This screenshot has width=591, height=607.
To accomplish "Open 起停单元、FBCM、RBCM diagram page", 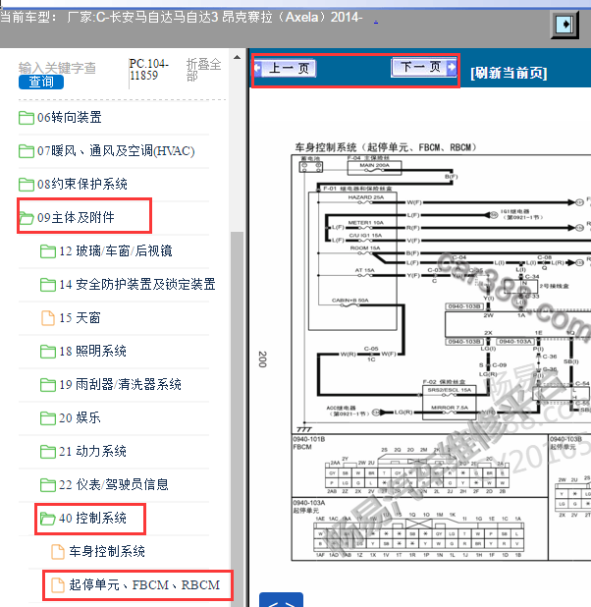I will tap(144, 585).
